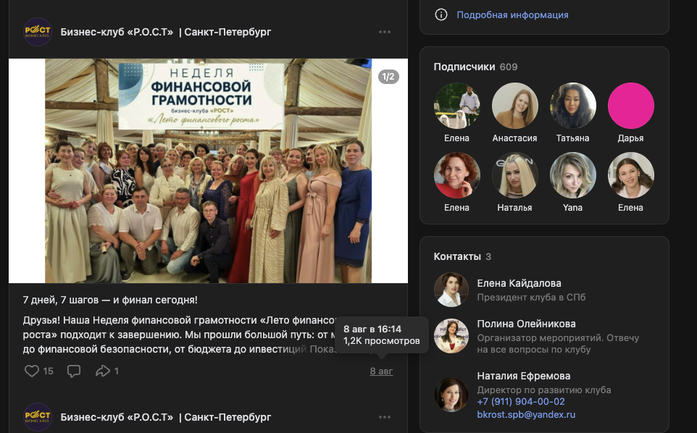Like the post with the heart icon
The width and height of the screenshot is (697, 433).
[32, 371]
